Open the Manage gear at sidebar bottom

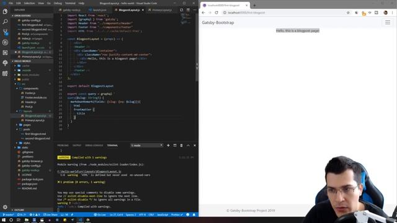click(5, 207)
